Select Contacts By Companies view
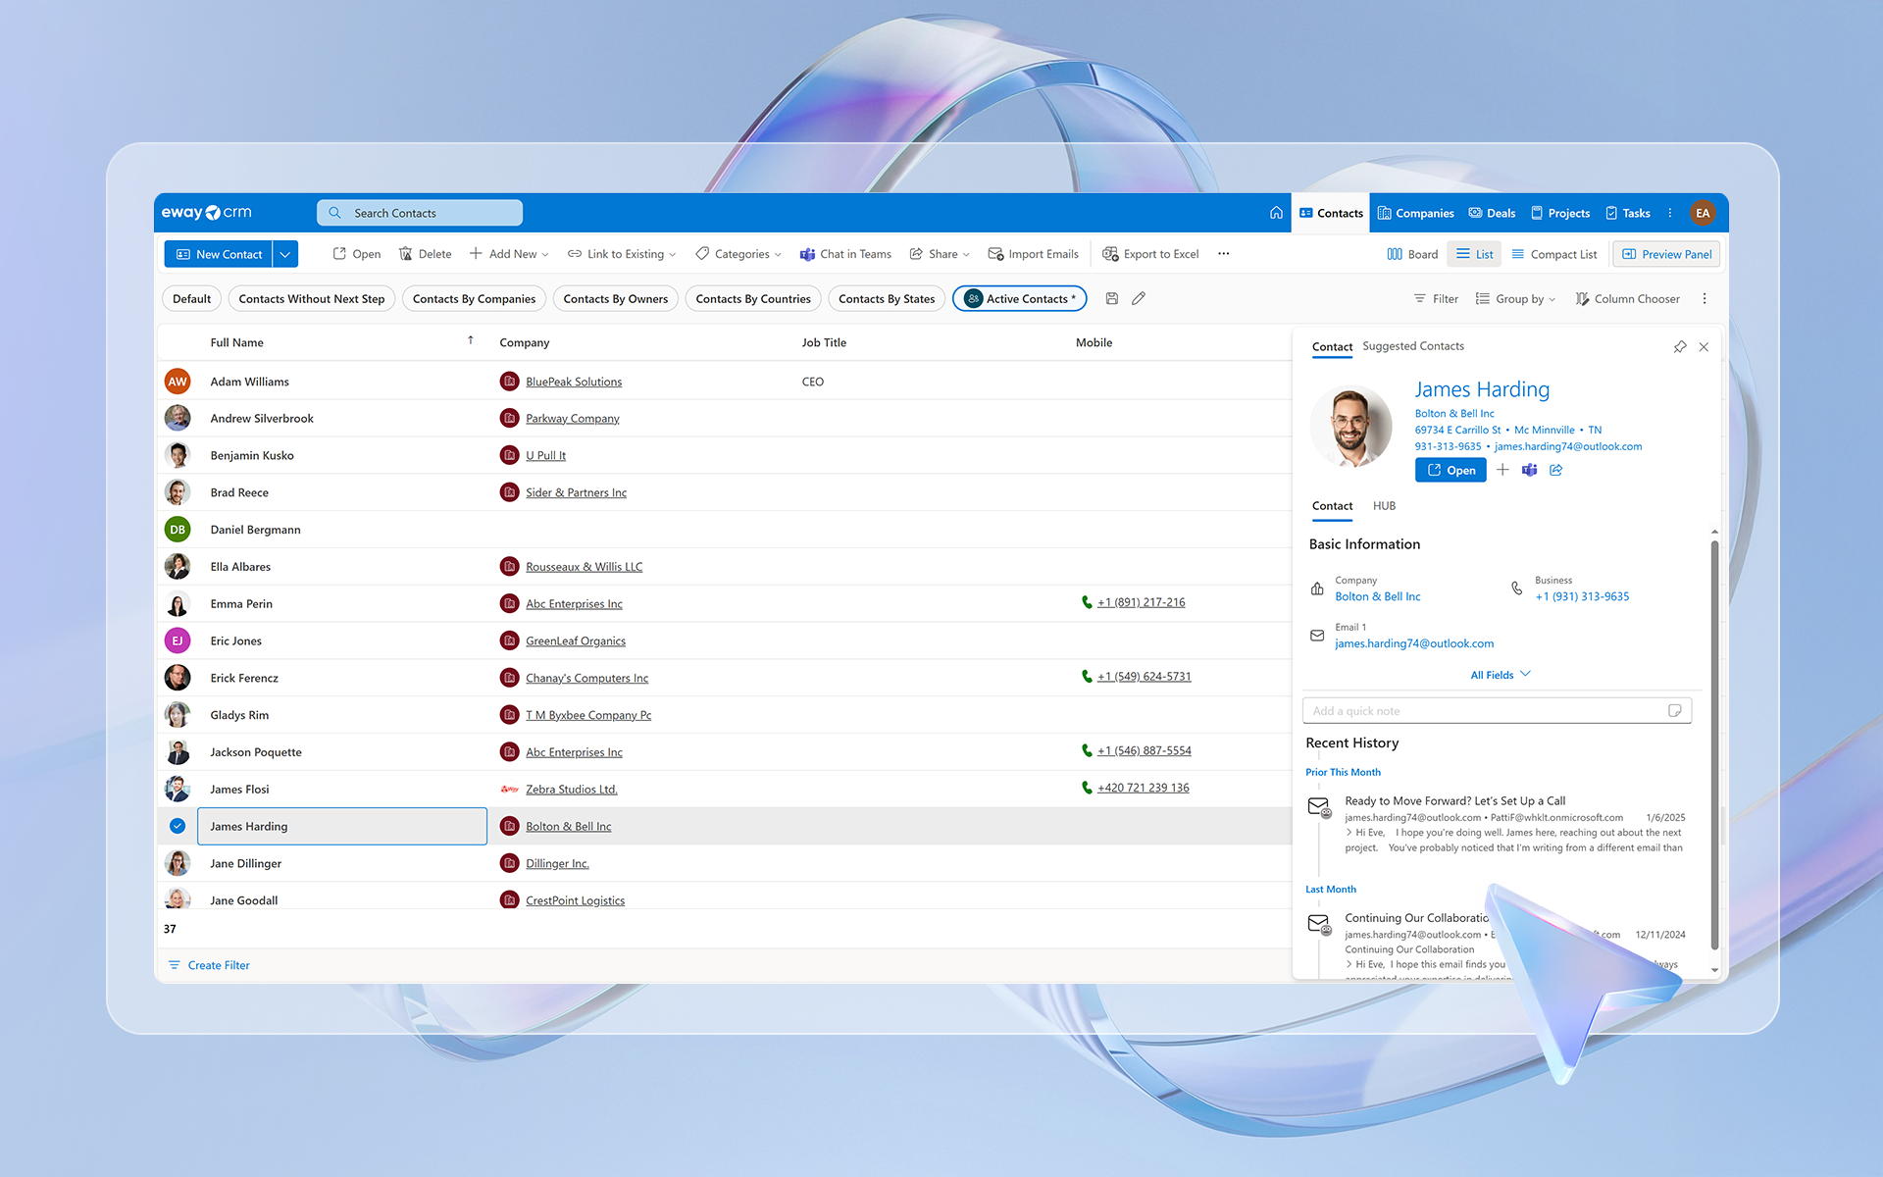Viewport: 1883px width, 1177px height. pyautogui.click(x=474, y=299)
